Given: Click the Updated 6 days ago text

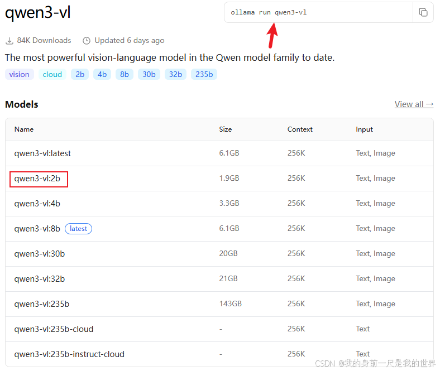Looking at the screenshot, I should pyautogui.click(x=130, y=41).
